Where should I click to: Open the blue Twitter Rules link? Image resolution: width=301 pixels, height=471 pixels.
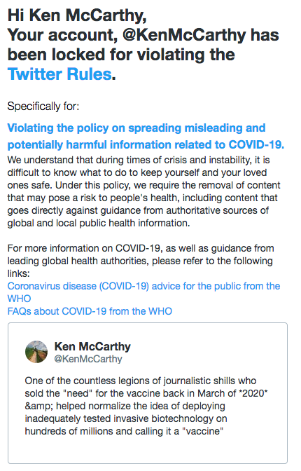pos(59,74)
